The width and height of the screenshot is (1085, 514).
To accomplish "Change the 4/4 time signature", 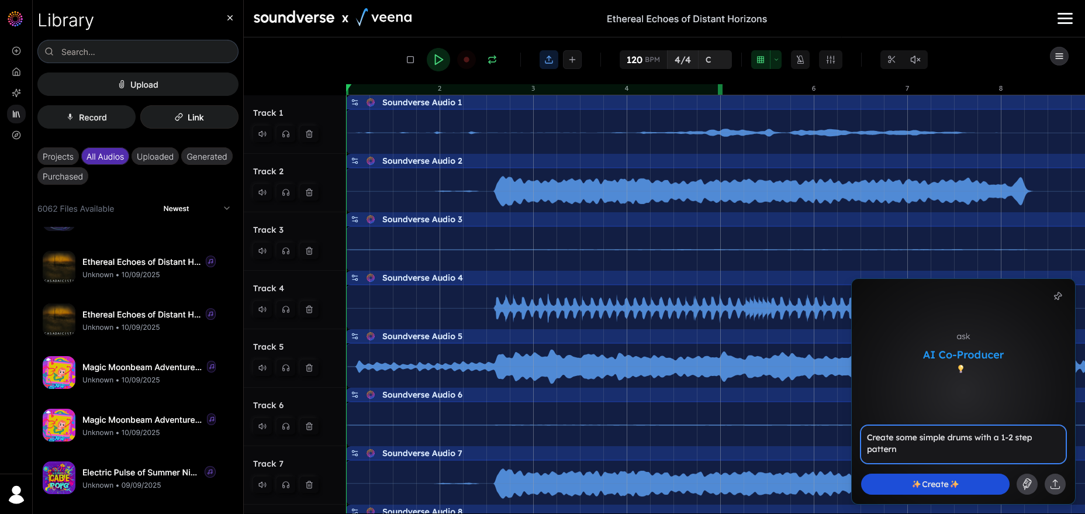I will (x=683, y=60).
